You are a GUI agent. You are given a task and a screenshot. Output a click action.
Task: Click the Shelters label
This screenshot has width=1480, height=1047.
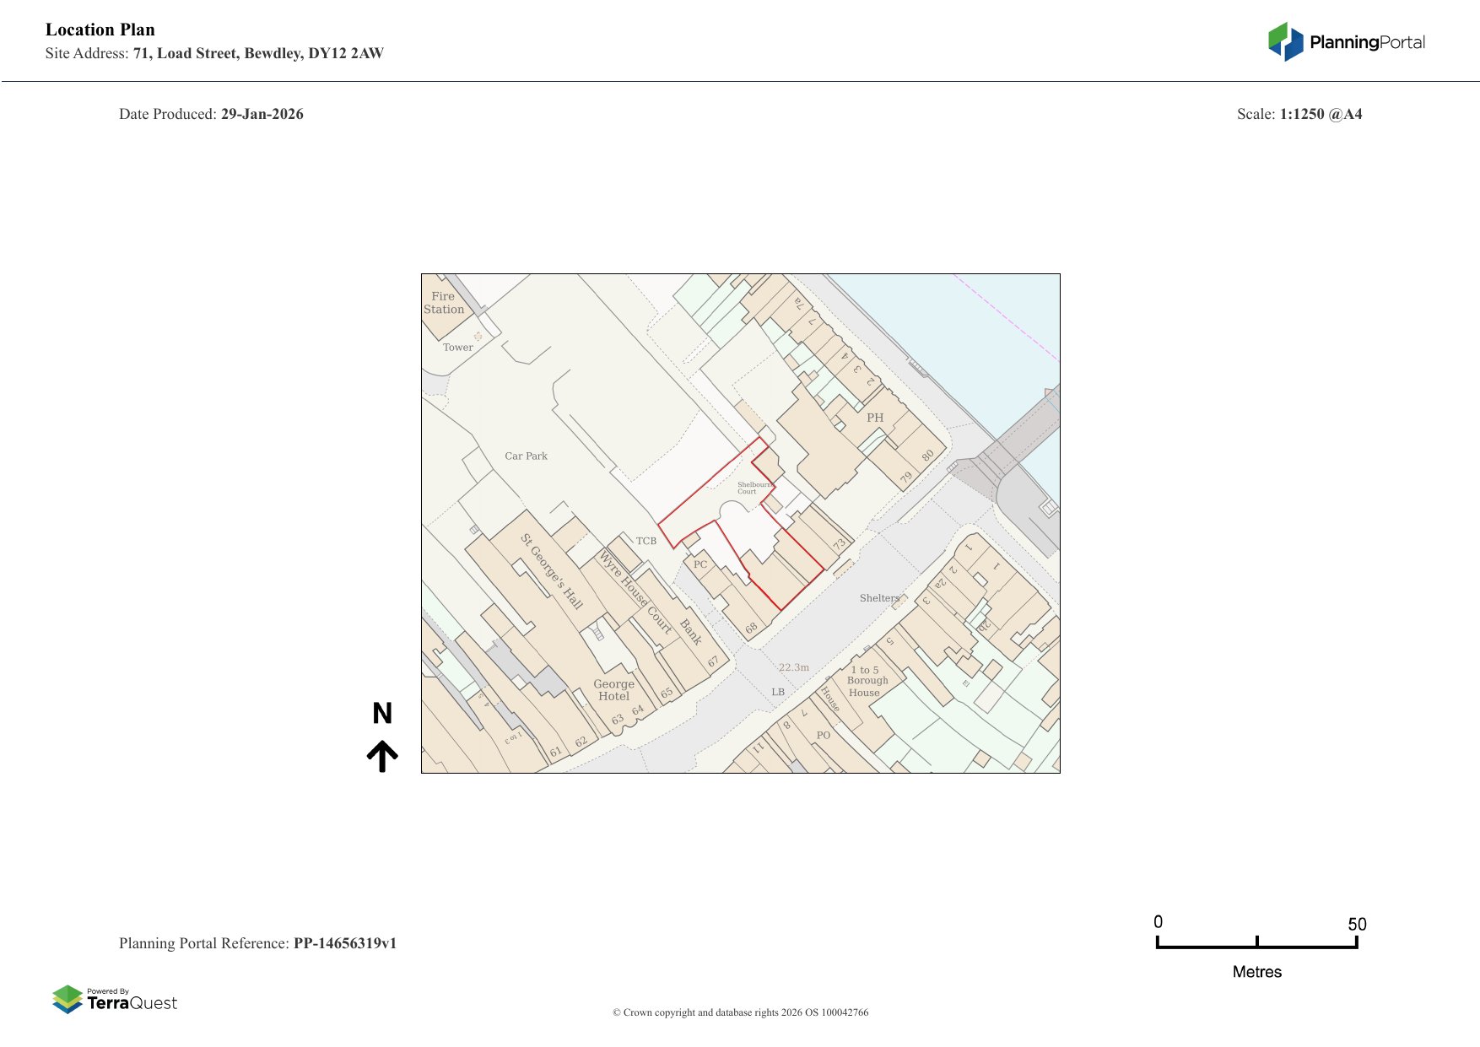click(879, 598)
